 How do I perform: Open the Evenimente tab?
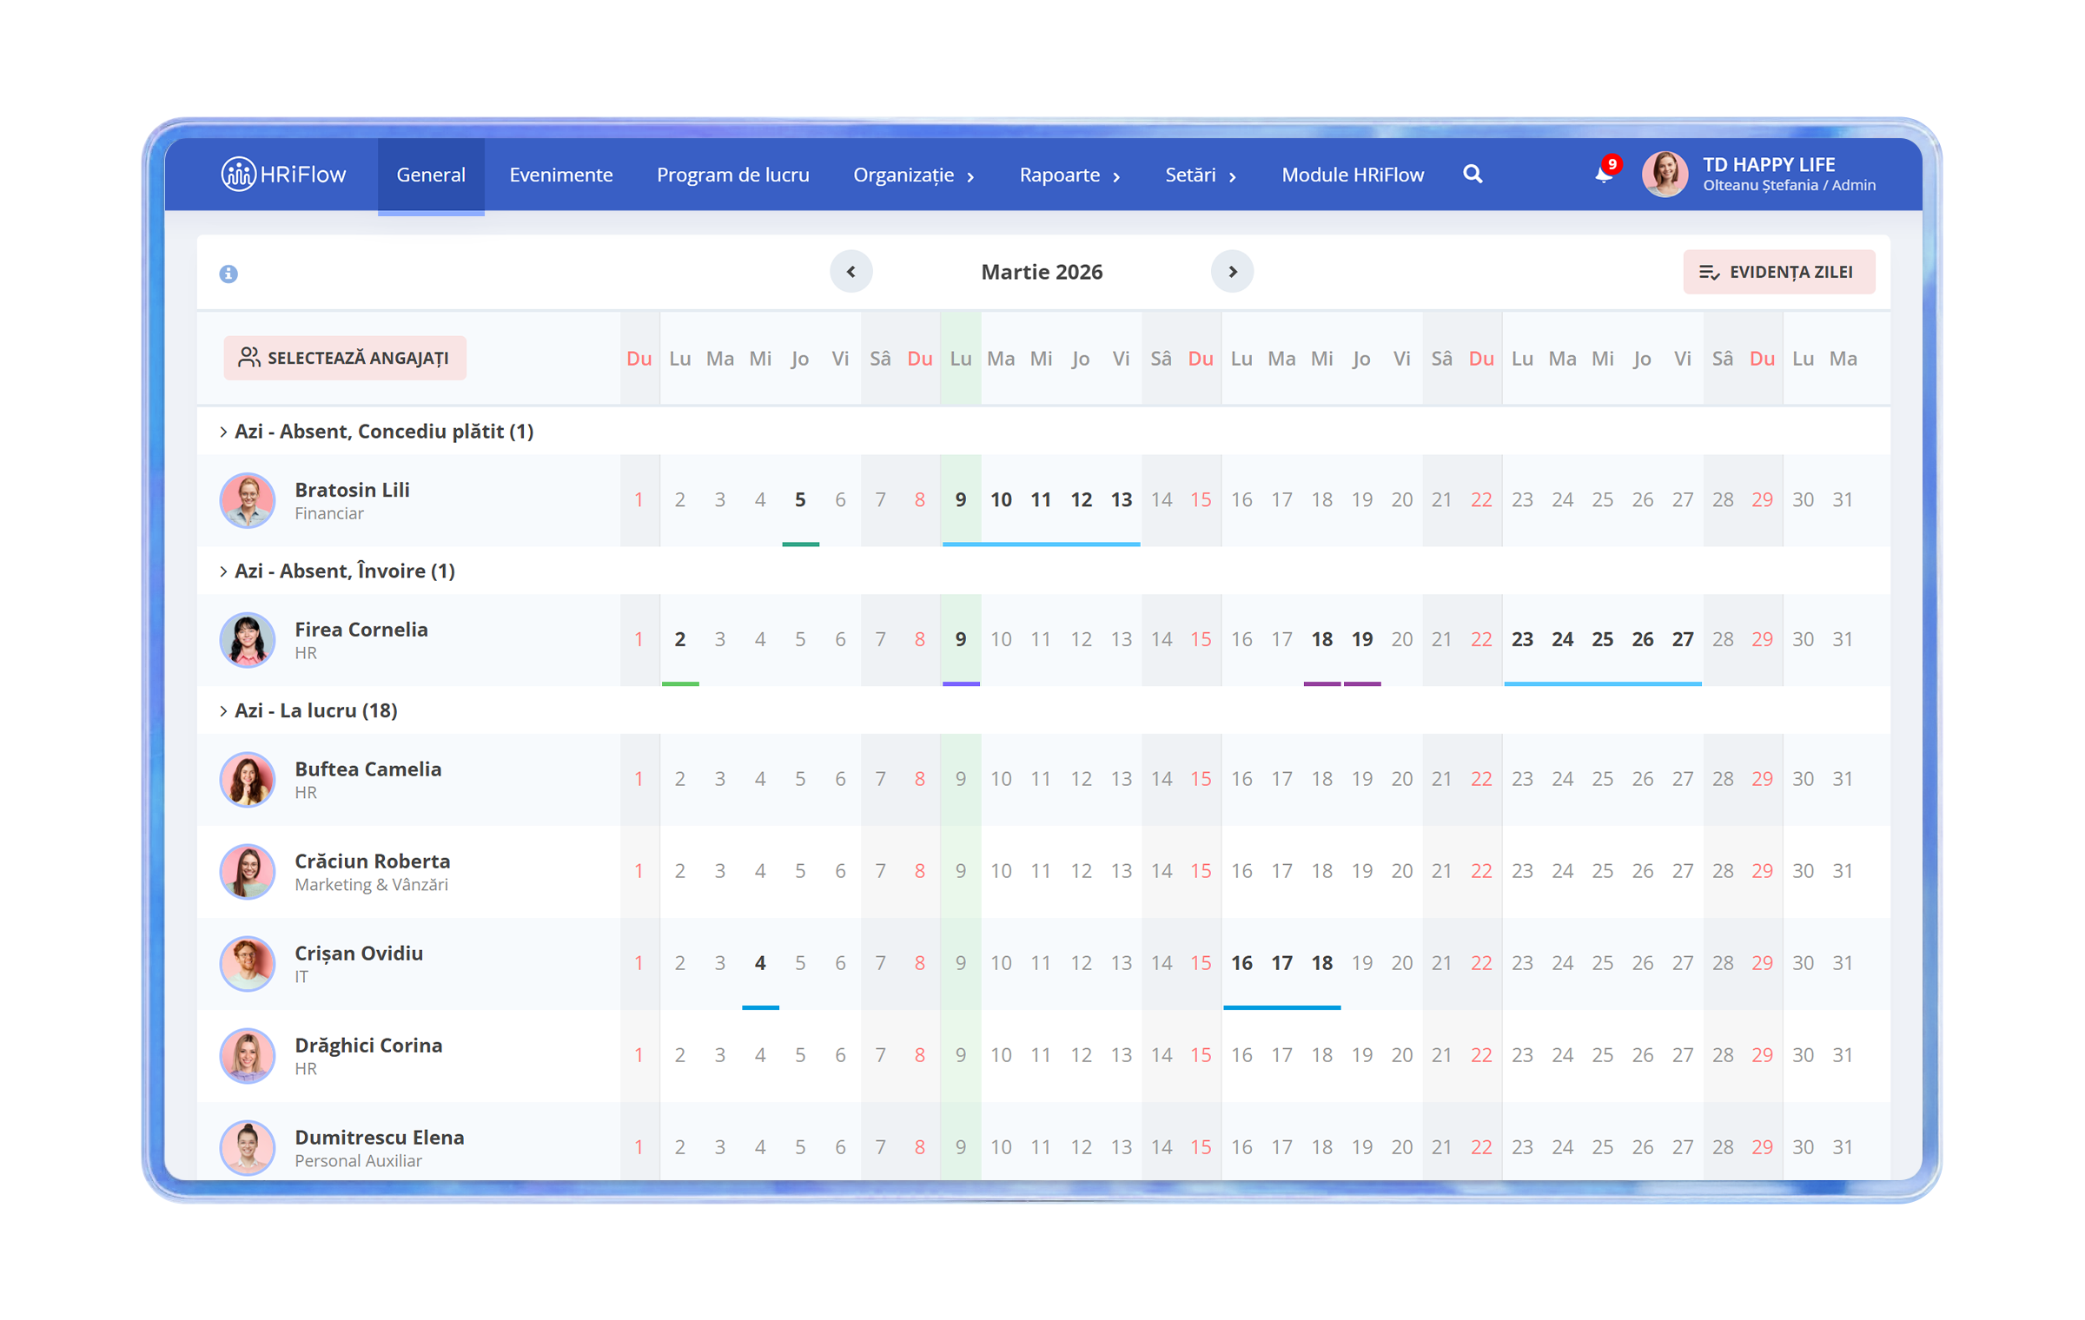point(561,175)
